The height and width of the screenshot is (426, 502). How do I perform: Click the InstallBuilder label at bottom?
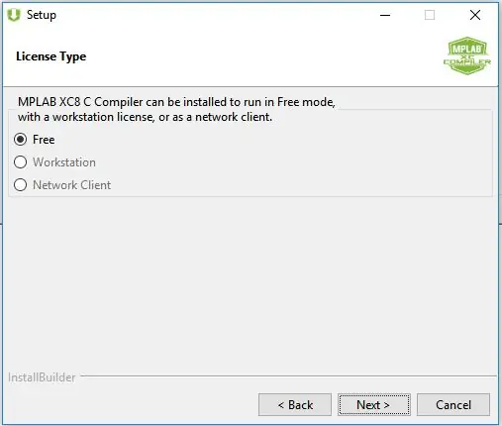tap(42, 377)
